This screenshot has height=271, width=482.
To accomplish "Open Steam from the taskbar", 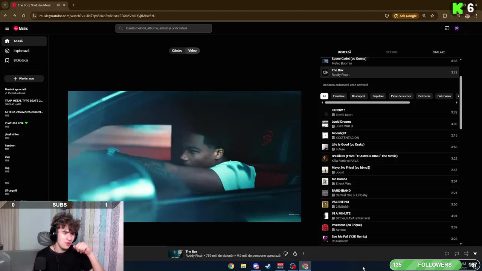I will 268,266.
